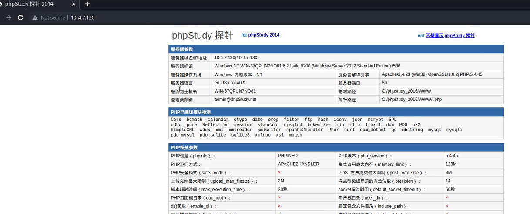Click the red X for user_dir
The height and width of the screenshot is (214, 530).
(447, 198)
